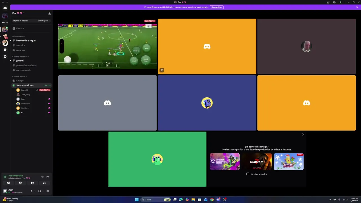Open the Discord help question mark icon
The image size is (361, 203).
334,2
